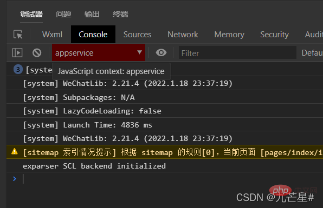Screen dimensions: 323x208
Task: Expand the context selector triangle arrow
Action: click(x=140, y=52)
